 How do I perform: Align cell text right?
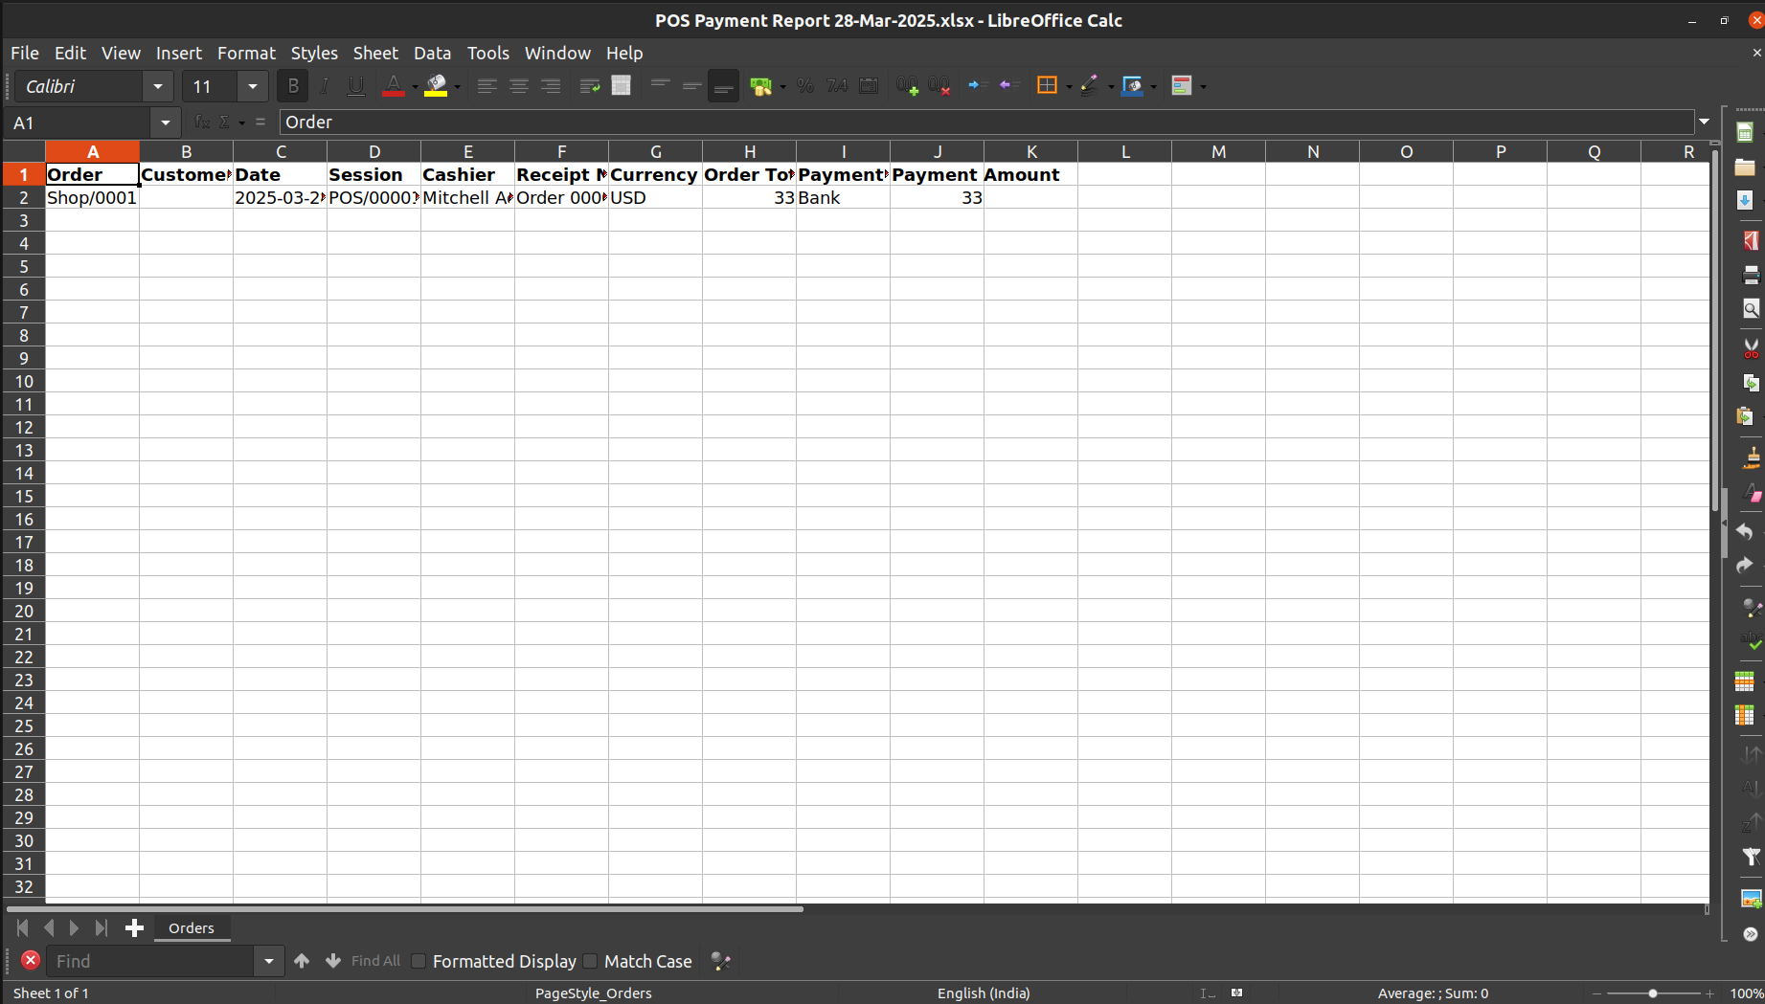point(551,86)
